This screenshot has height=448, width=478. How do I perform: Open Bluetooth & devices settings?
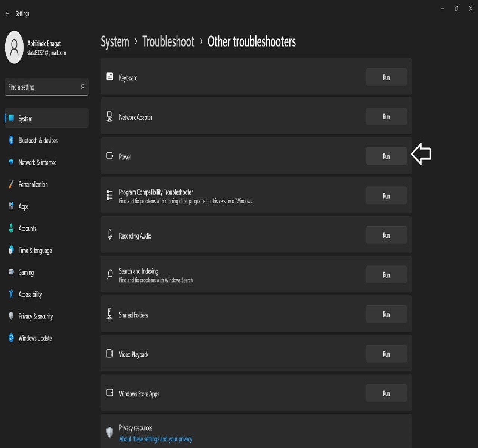click(x=47, y=140)
